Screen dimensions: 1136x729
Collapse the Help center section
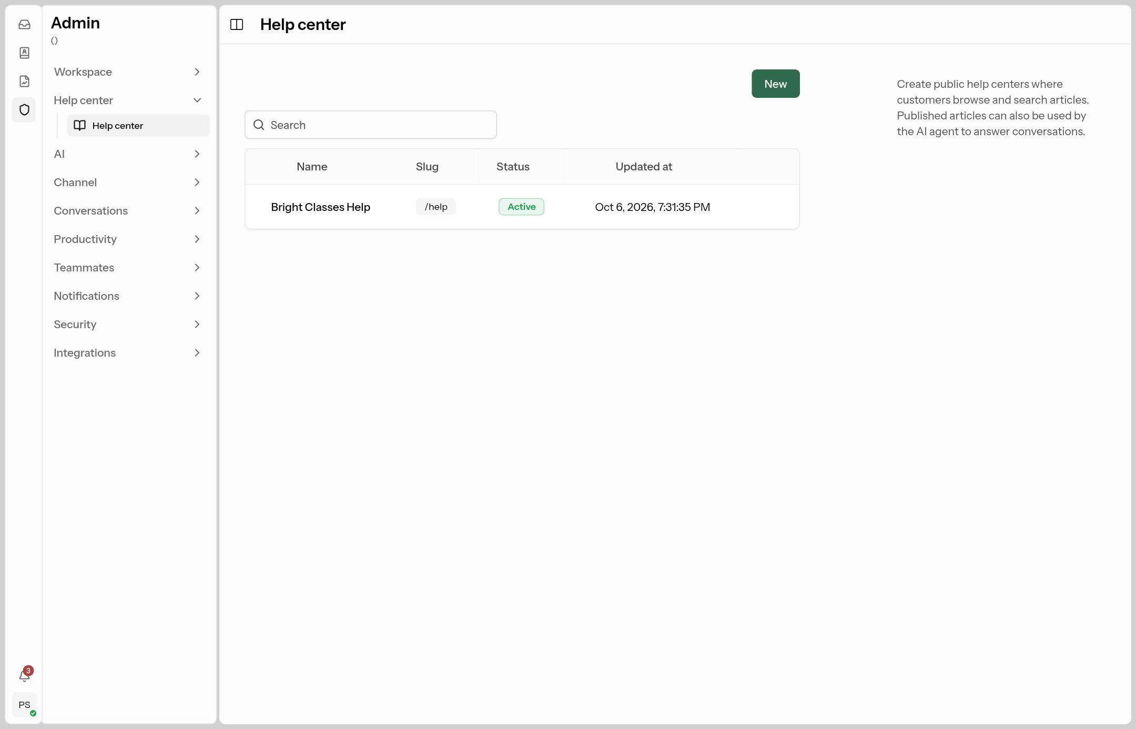click(x=127, y=100)
